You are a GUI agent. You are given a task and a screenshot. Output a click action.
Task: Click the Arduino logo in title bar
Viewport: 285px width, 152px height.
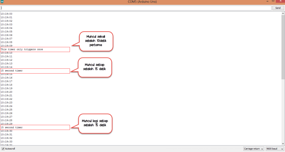pyautogui.click(x=2, y=2)
